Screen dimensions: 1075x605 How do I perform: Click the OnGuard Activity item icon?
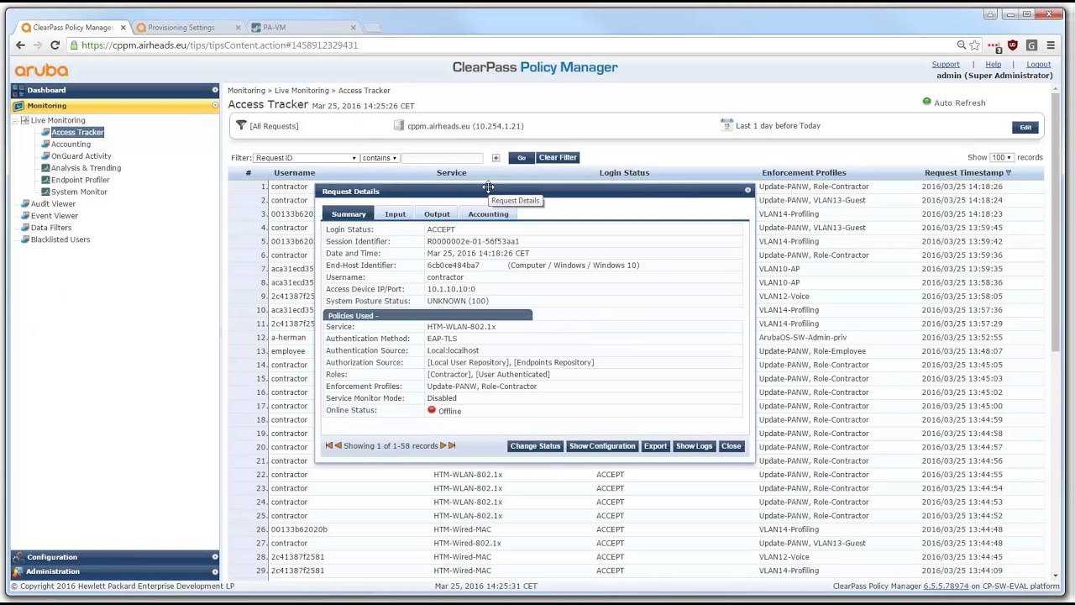[45, 156]
